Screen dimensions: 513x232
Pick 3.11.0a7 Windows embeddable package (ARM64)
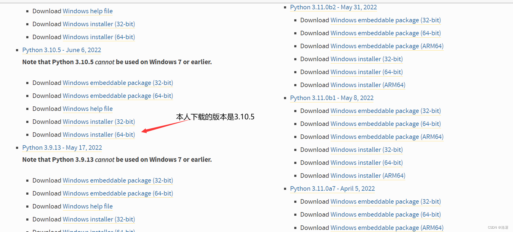point(387,228)
